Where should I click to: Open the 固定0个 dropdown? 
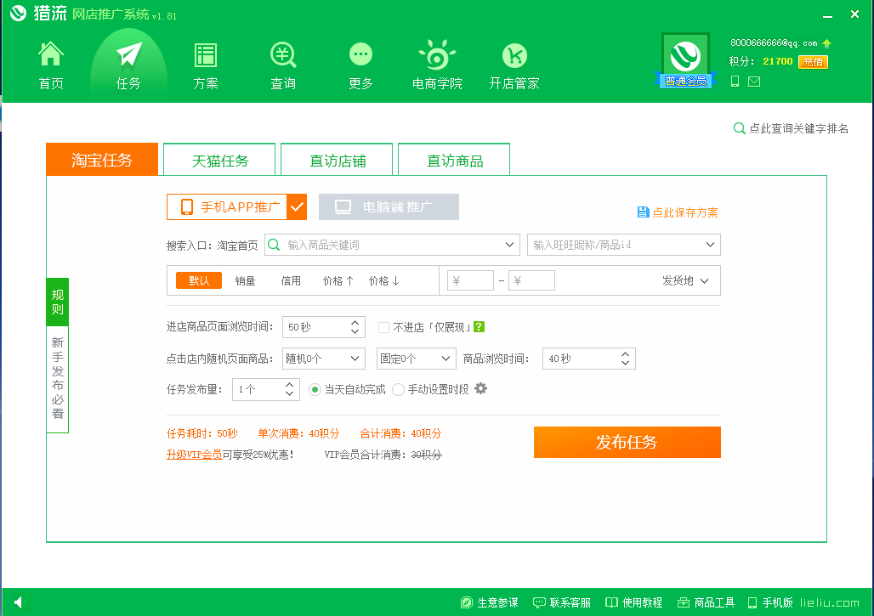[x=417, y=359]
